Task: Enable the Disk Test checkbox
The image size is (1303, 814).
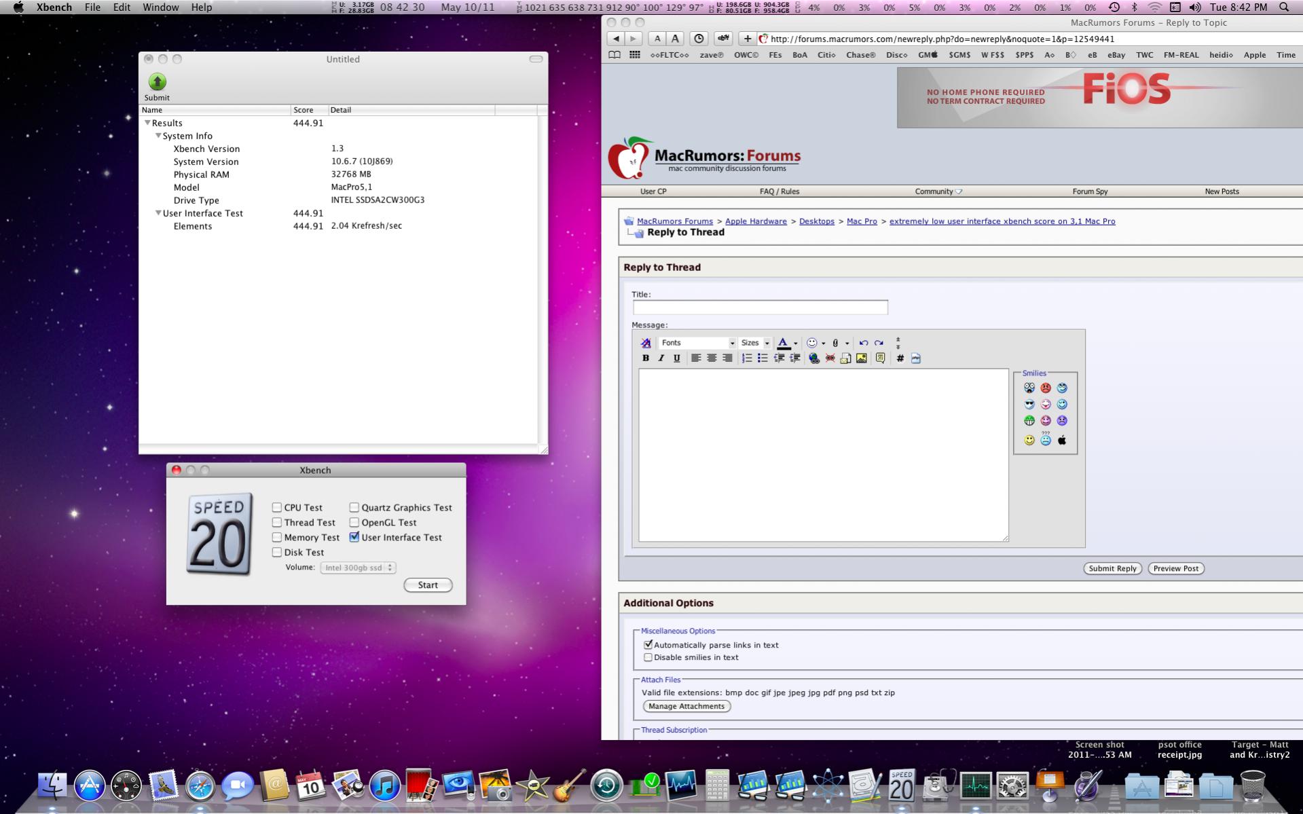Action: click(x=277, y=552)
